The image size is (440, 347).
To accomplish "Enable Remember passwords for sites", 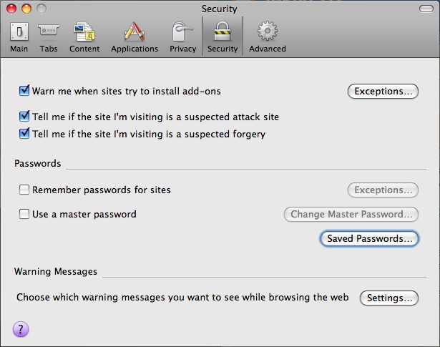I will coord(24,190).
